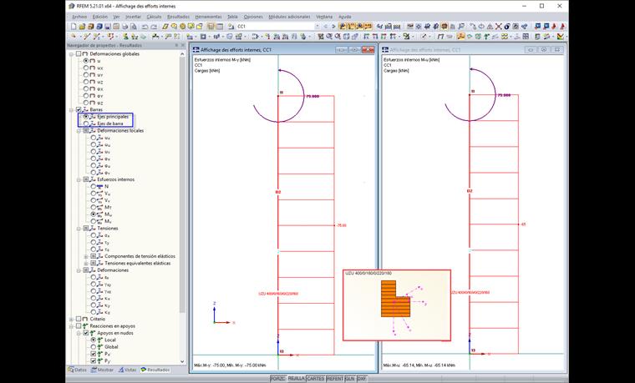
Task: Toggle the REJILLA status bar button
Action: (x=296, y=379)
